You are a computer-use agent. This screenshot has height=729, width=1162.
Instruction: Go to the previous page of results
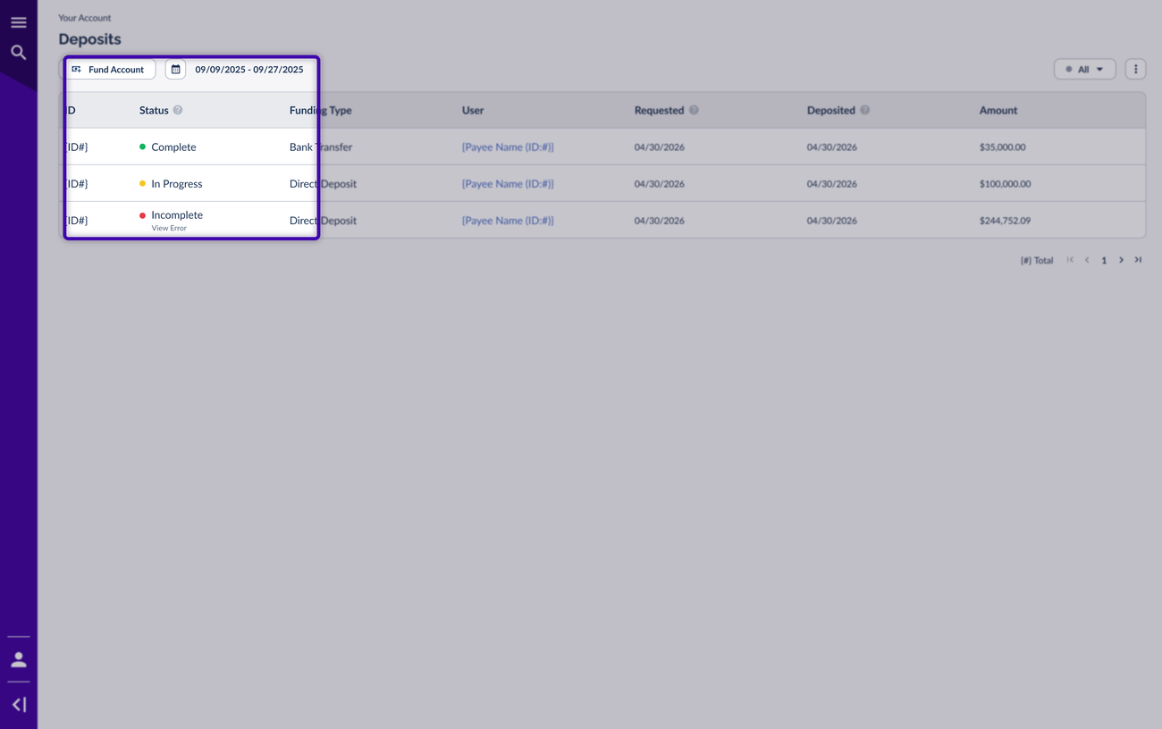coord(1087,260)
